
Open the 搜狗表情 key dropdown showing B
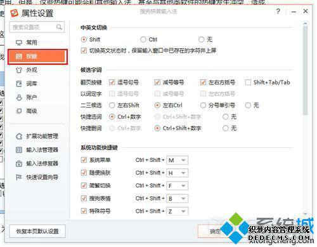tap(178, 199)
